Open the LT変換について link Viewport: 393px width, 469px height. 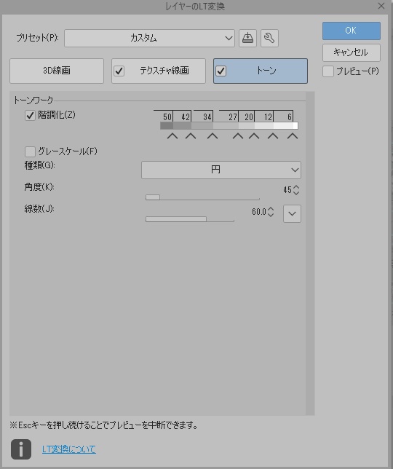(x=68, y=449)
